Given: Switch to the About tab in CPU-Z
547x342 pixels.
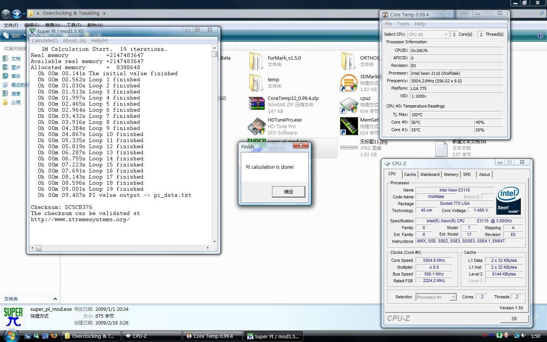Looking at the screenshot, I should pyautogui.click(x=484, y=174).
